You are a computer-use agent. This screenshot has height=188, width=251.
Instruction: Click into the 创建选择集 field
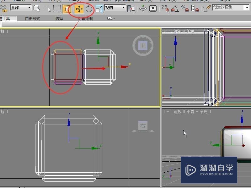pyautogui.click(x=229, y=7)
